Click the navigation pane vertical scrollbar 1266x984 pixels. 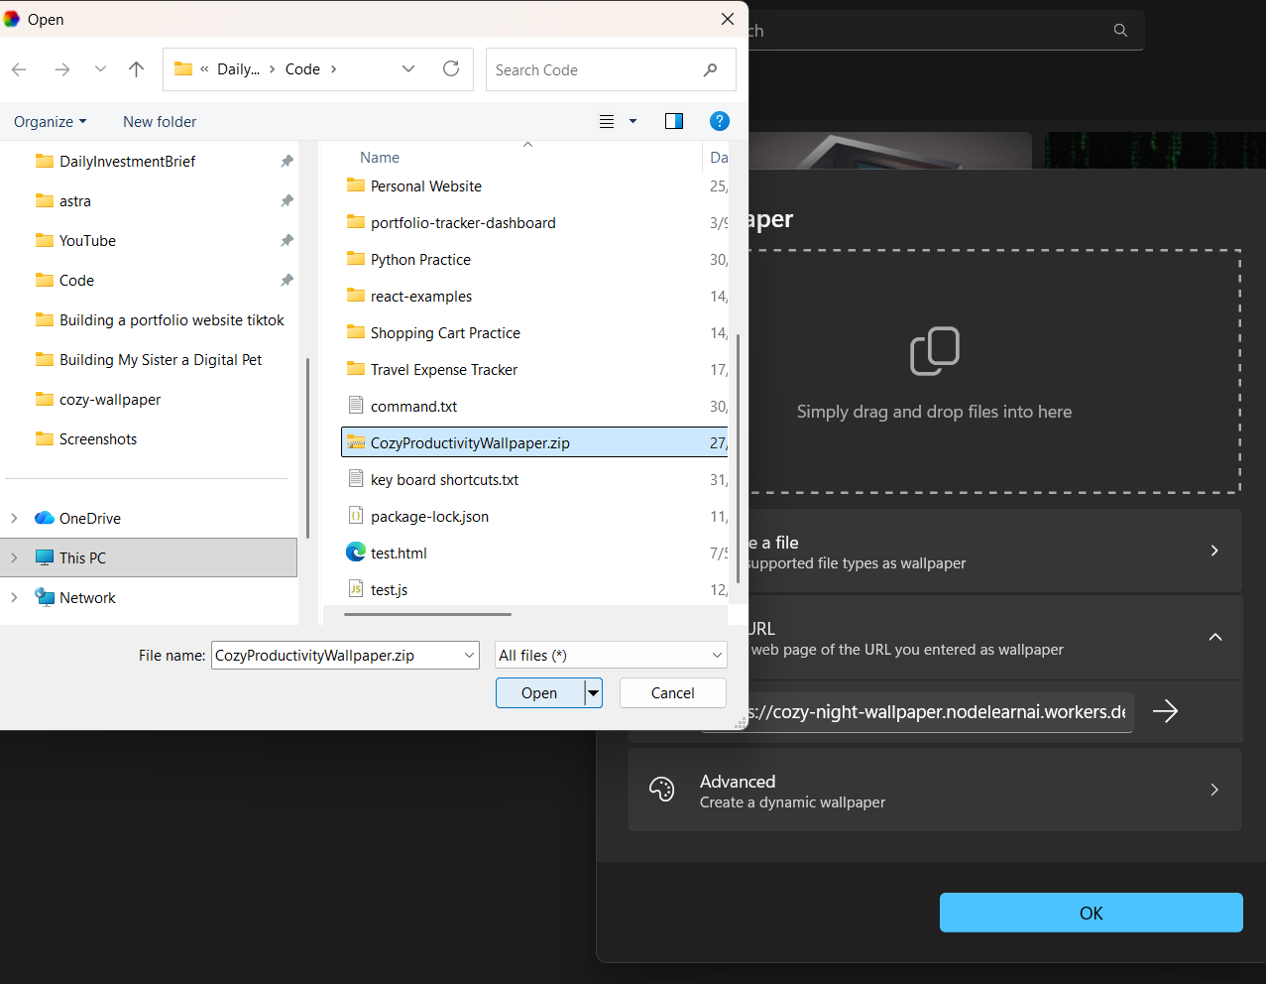(x=307, y=446)
